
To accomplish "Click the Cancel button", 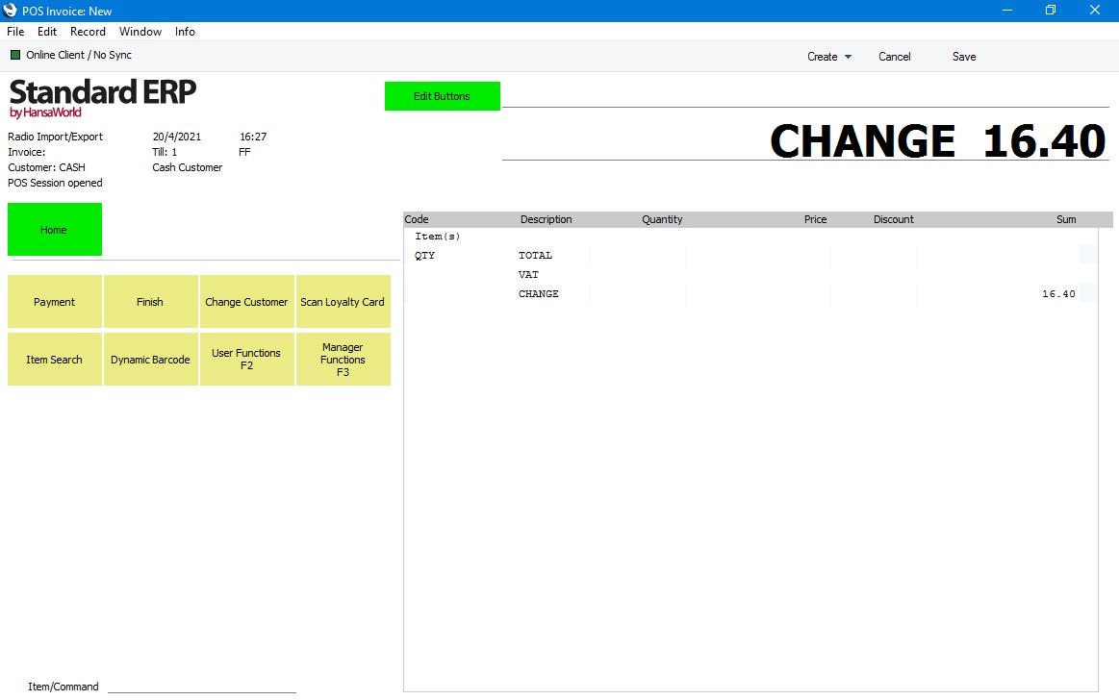I will coord(894,57).
